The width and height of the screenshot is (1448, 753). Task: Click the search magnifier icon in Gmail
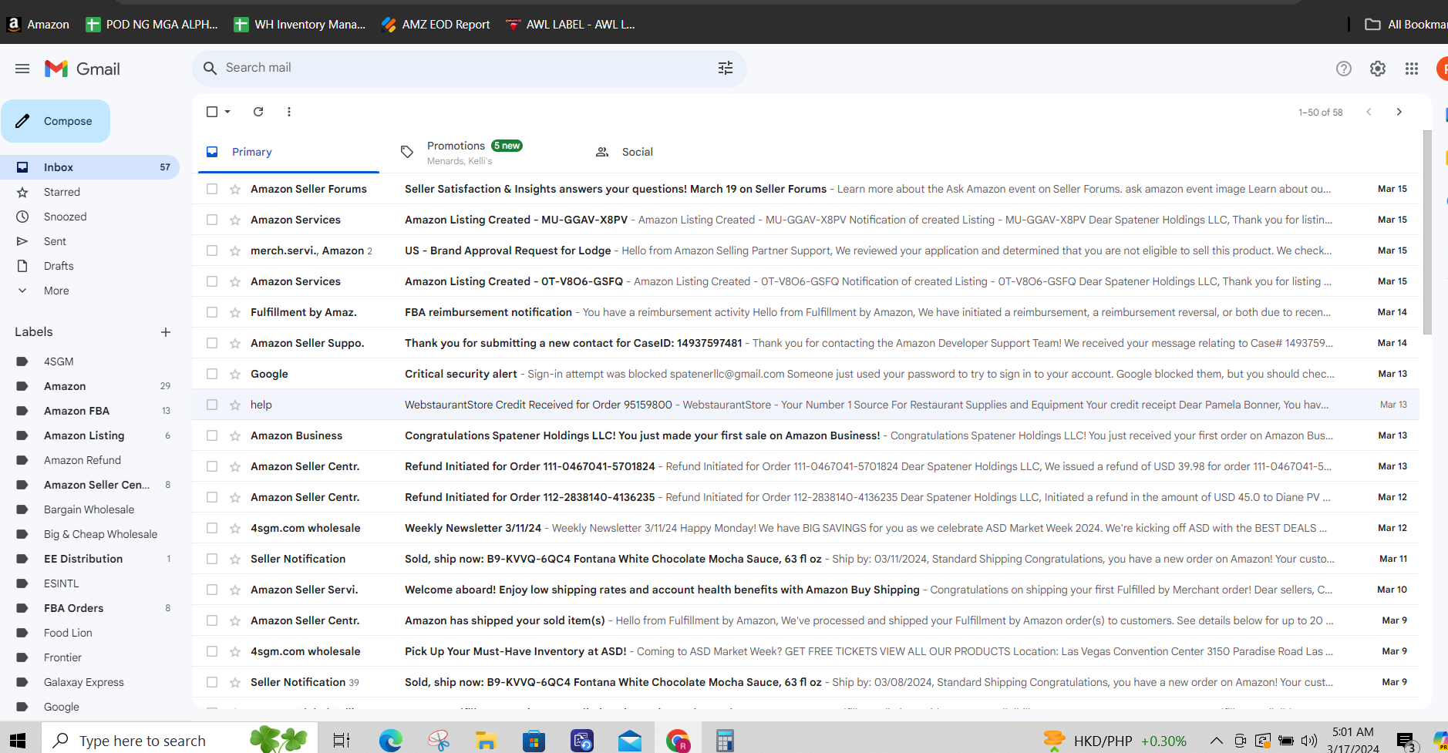(210, 68)
